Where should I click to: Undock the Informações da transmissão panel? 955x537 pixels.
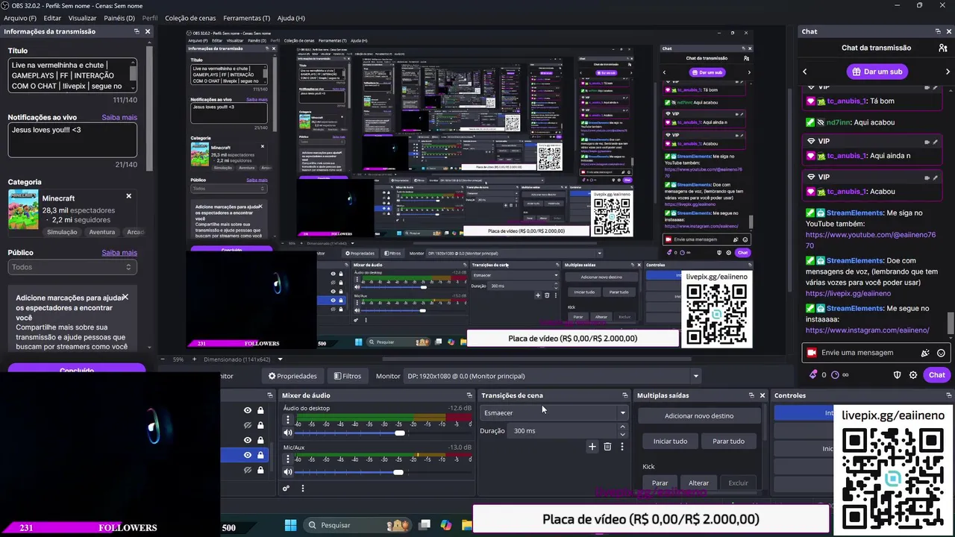point(137,31)
